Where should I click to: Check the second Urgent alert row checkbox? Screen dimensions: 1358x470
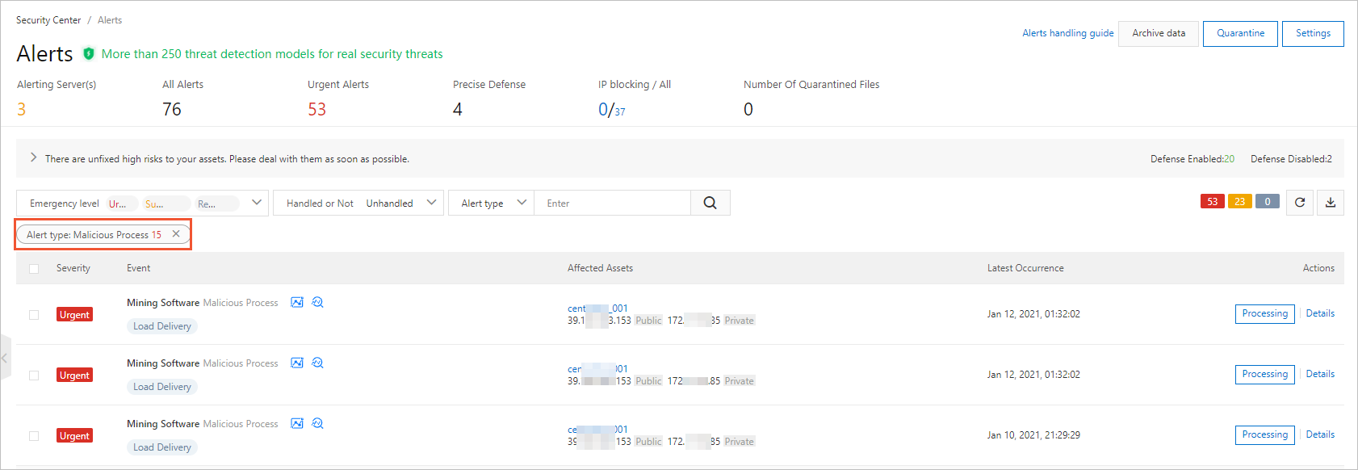tap(34, 376)
